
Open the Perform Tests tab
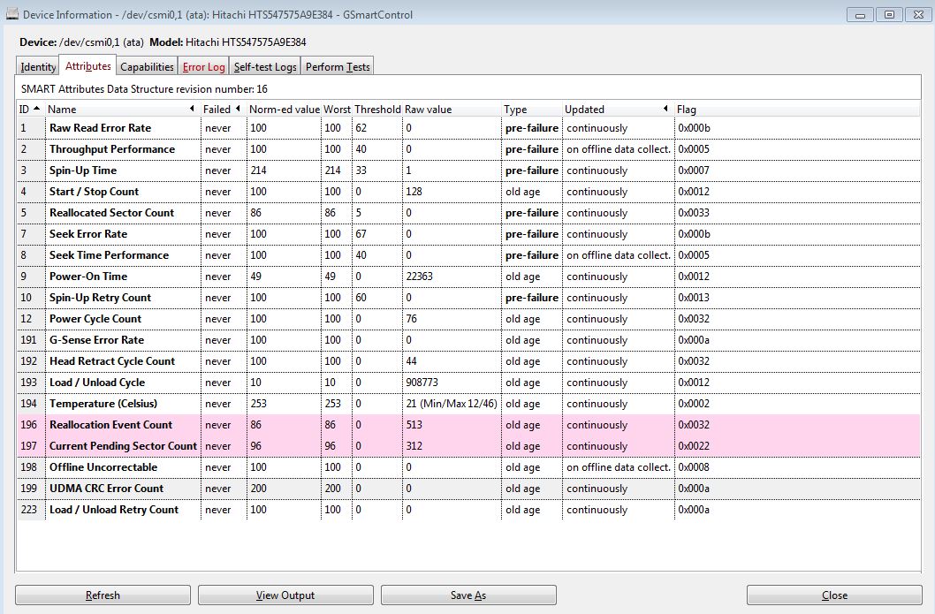pyautogui.click(x=338, y=67)
